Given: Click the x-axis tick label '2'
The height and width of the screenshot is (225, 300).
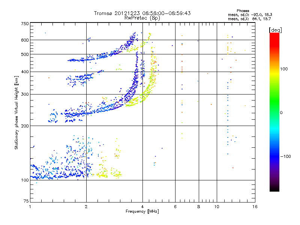Looking at the screenshot, I should tap(86, 207).
